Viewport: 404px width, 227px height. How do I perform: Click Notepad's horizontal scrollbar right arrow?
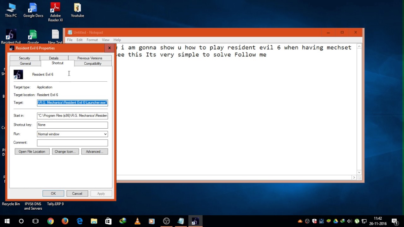pyautogui.click(x=354, y=178)
